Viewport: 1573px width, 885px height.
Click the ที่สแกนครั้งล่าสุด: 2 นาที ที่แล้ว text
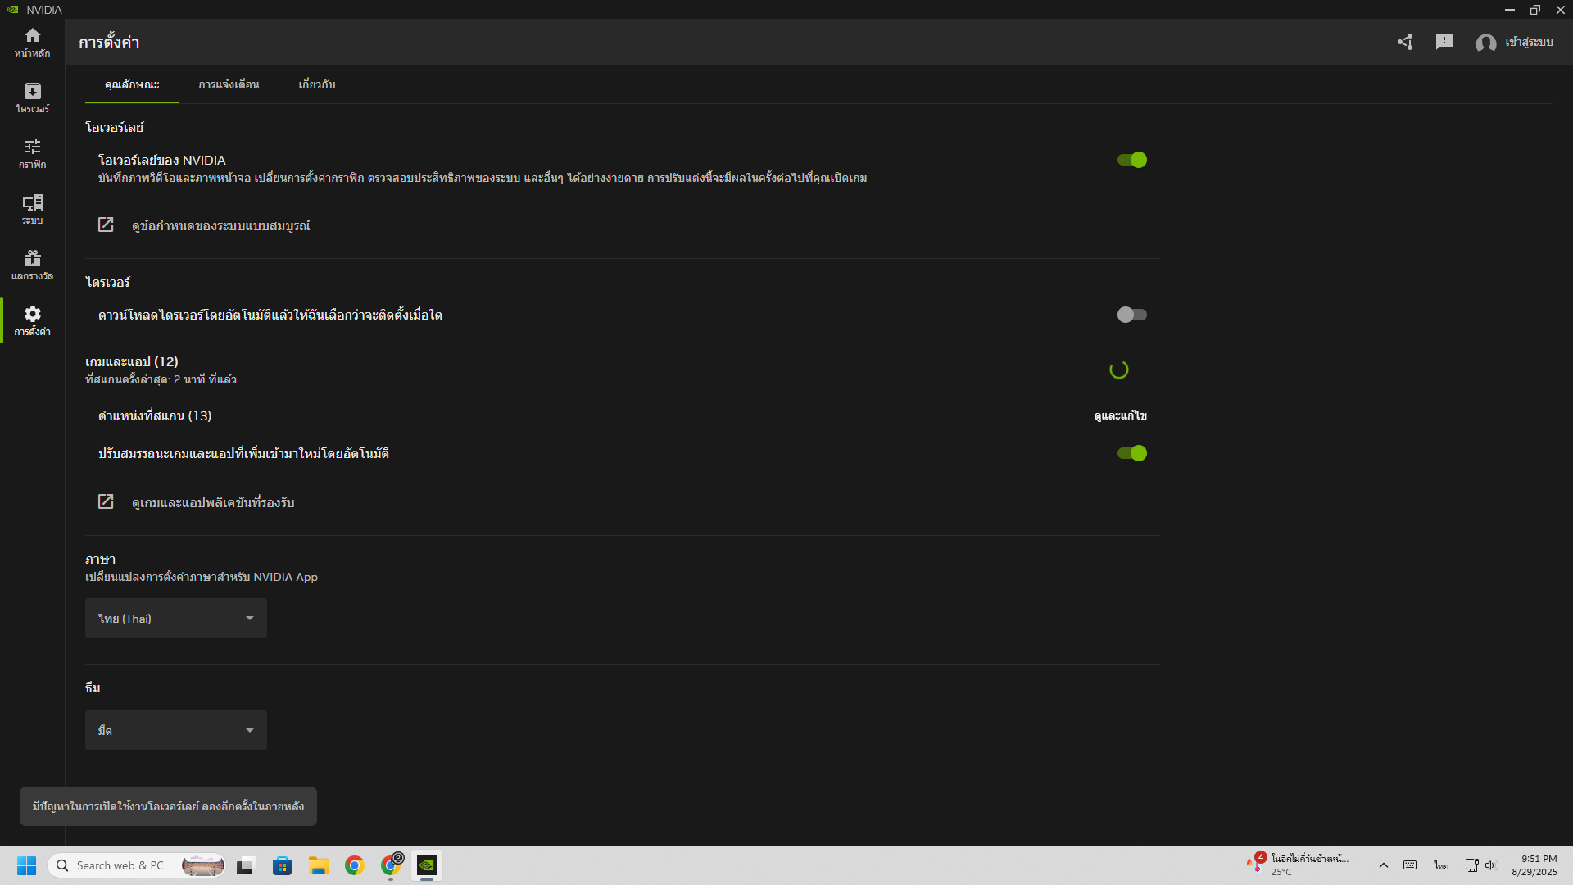click(161, 379)
